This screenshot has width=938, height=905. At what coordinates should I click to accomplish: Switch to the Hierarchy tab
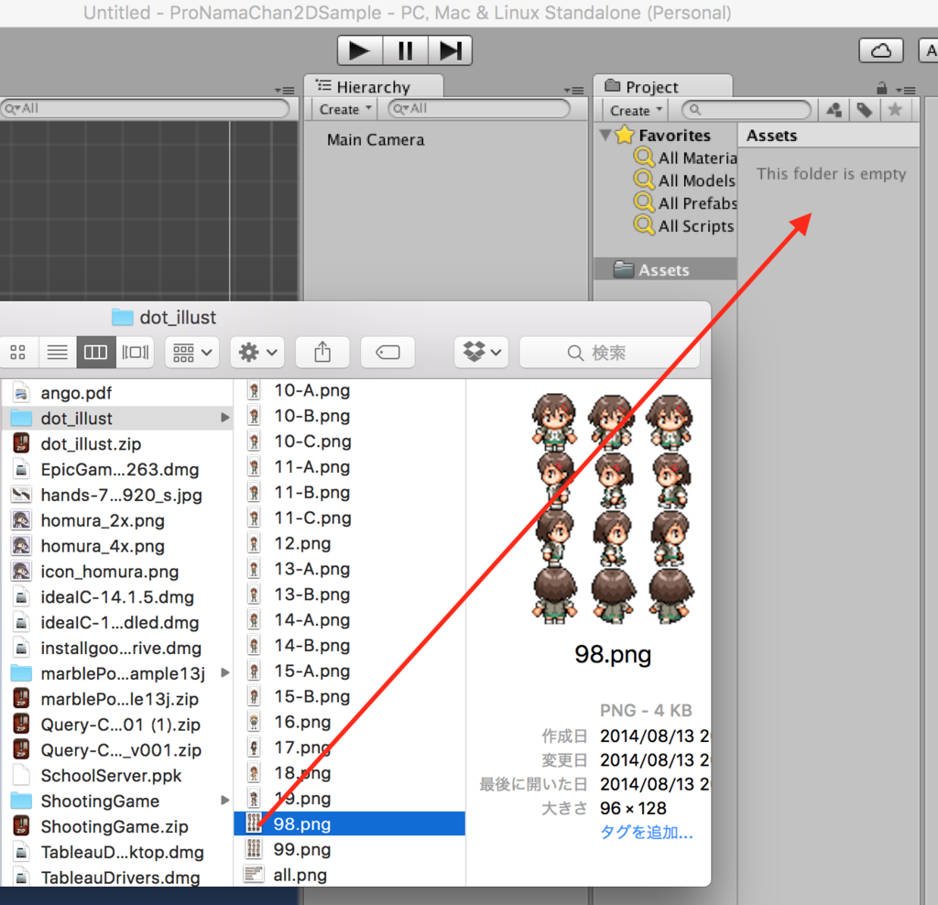374,87
